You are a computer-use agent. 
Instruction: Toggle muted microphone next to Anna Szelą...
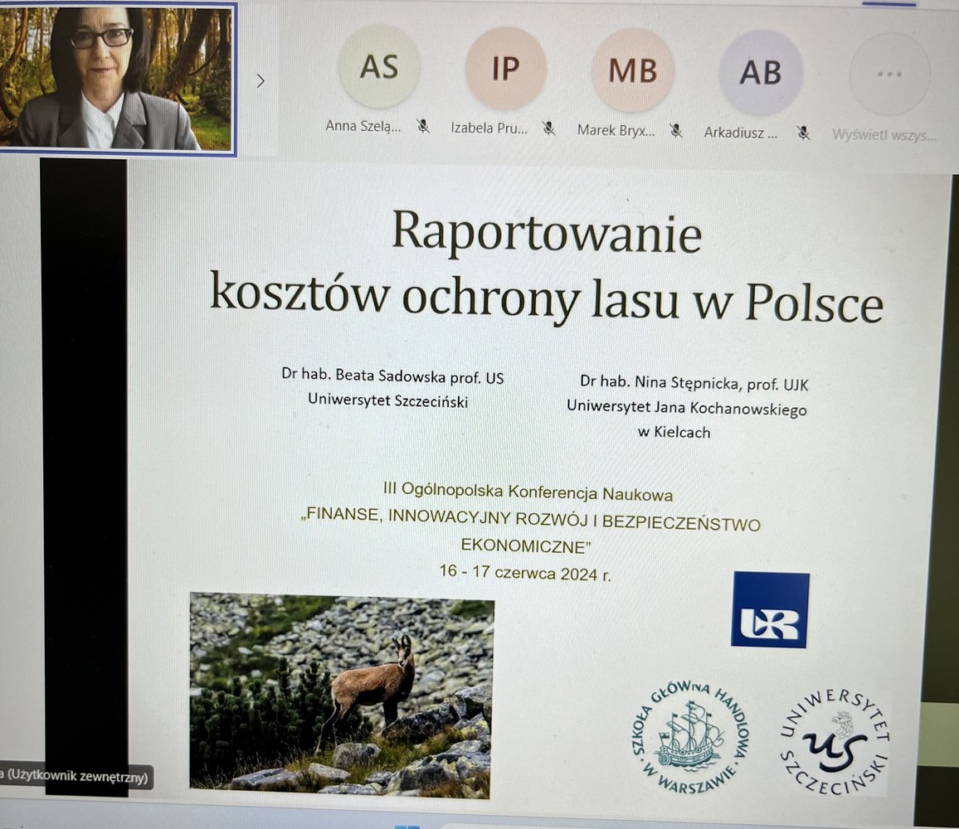(x=423, y=127)
